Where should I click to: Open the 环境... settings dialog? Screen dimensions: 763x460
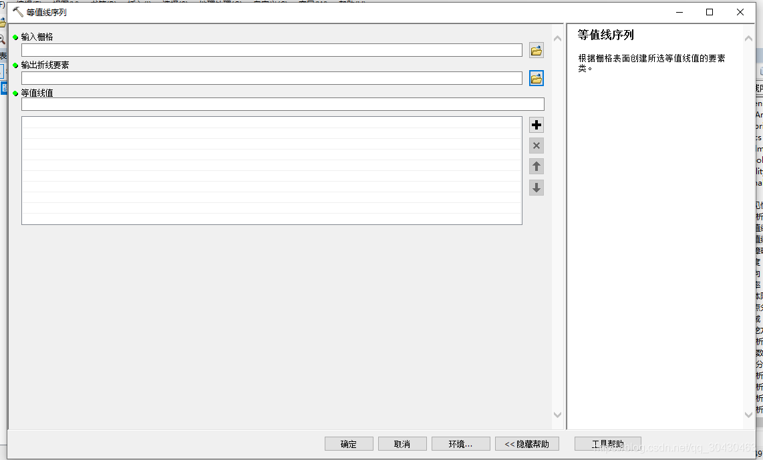coord(461,443)
